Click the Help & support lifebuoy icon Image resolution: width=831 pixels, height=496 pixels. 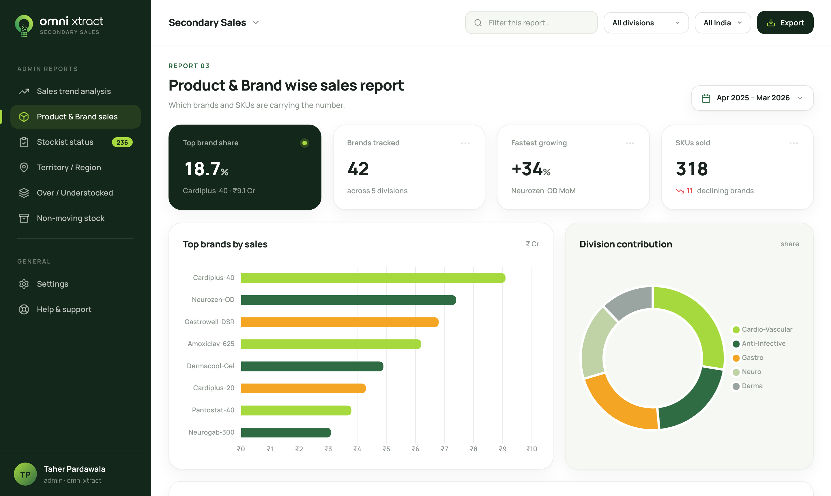click(x=24, y=309)
